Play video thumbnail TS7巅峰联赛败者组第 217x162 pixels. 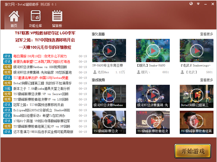(196, 122)
